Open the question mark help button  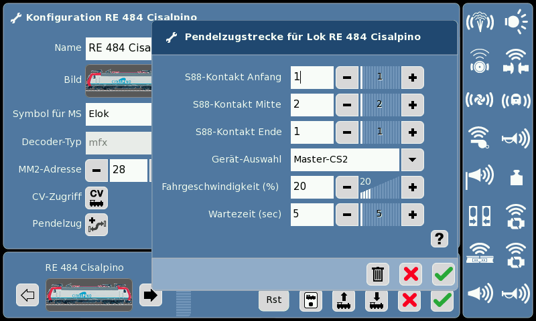tap(440, 238)
